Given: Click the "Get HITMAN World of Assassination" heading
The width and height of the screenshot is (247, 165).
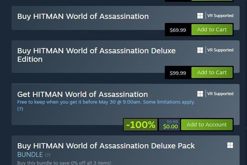Looking at the screenshot, I should 83,94.
